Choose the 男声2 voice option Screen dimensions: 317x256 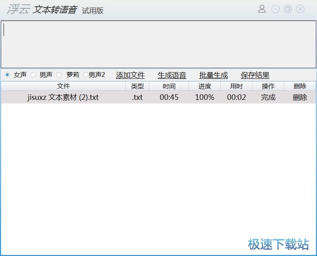(x=86, y=75)
